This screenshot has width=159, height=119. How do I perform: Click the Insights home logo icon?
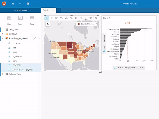pyautogui.click(x=4, y=3)
